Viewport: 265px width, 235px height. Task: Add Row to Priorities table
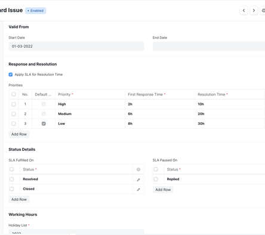click(x=19, y=134)
